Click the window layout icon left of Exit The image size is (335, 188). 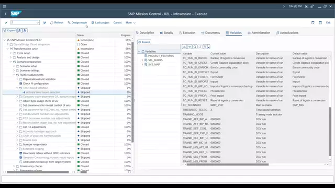pos(320,22)
